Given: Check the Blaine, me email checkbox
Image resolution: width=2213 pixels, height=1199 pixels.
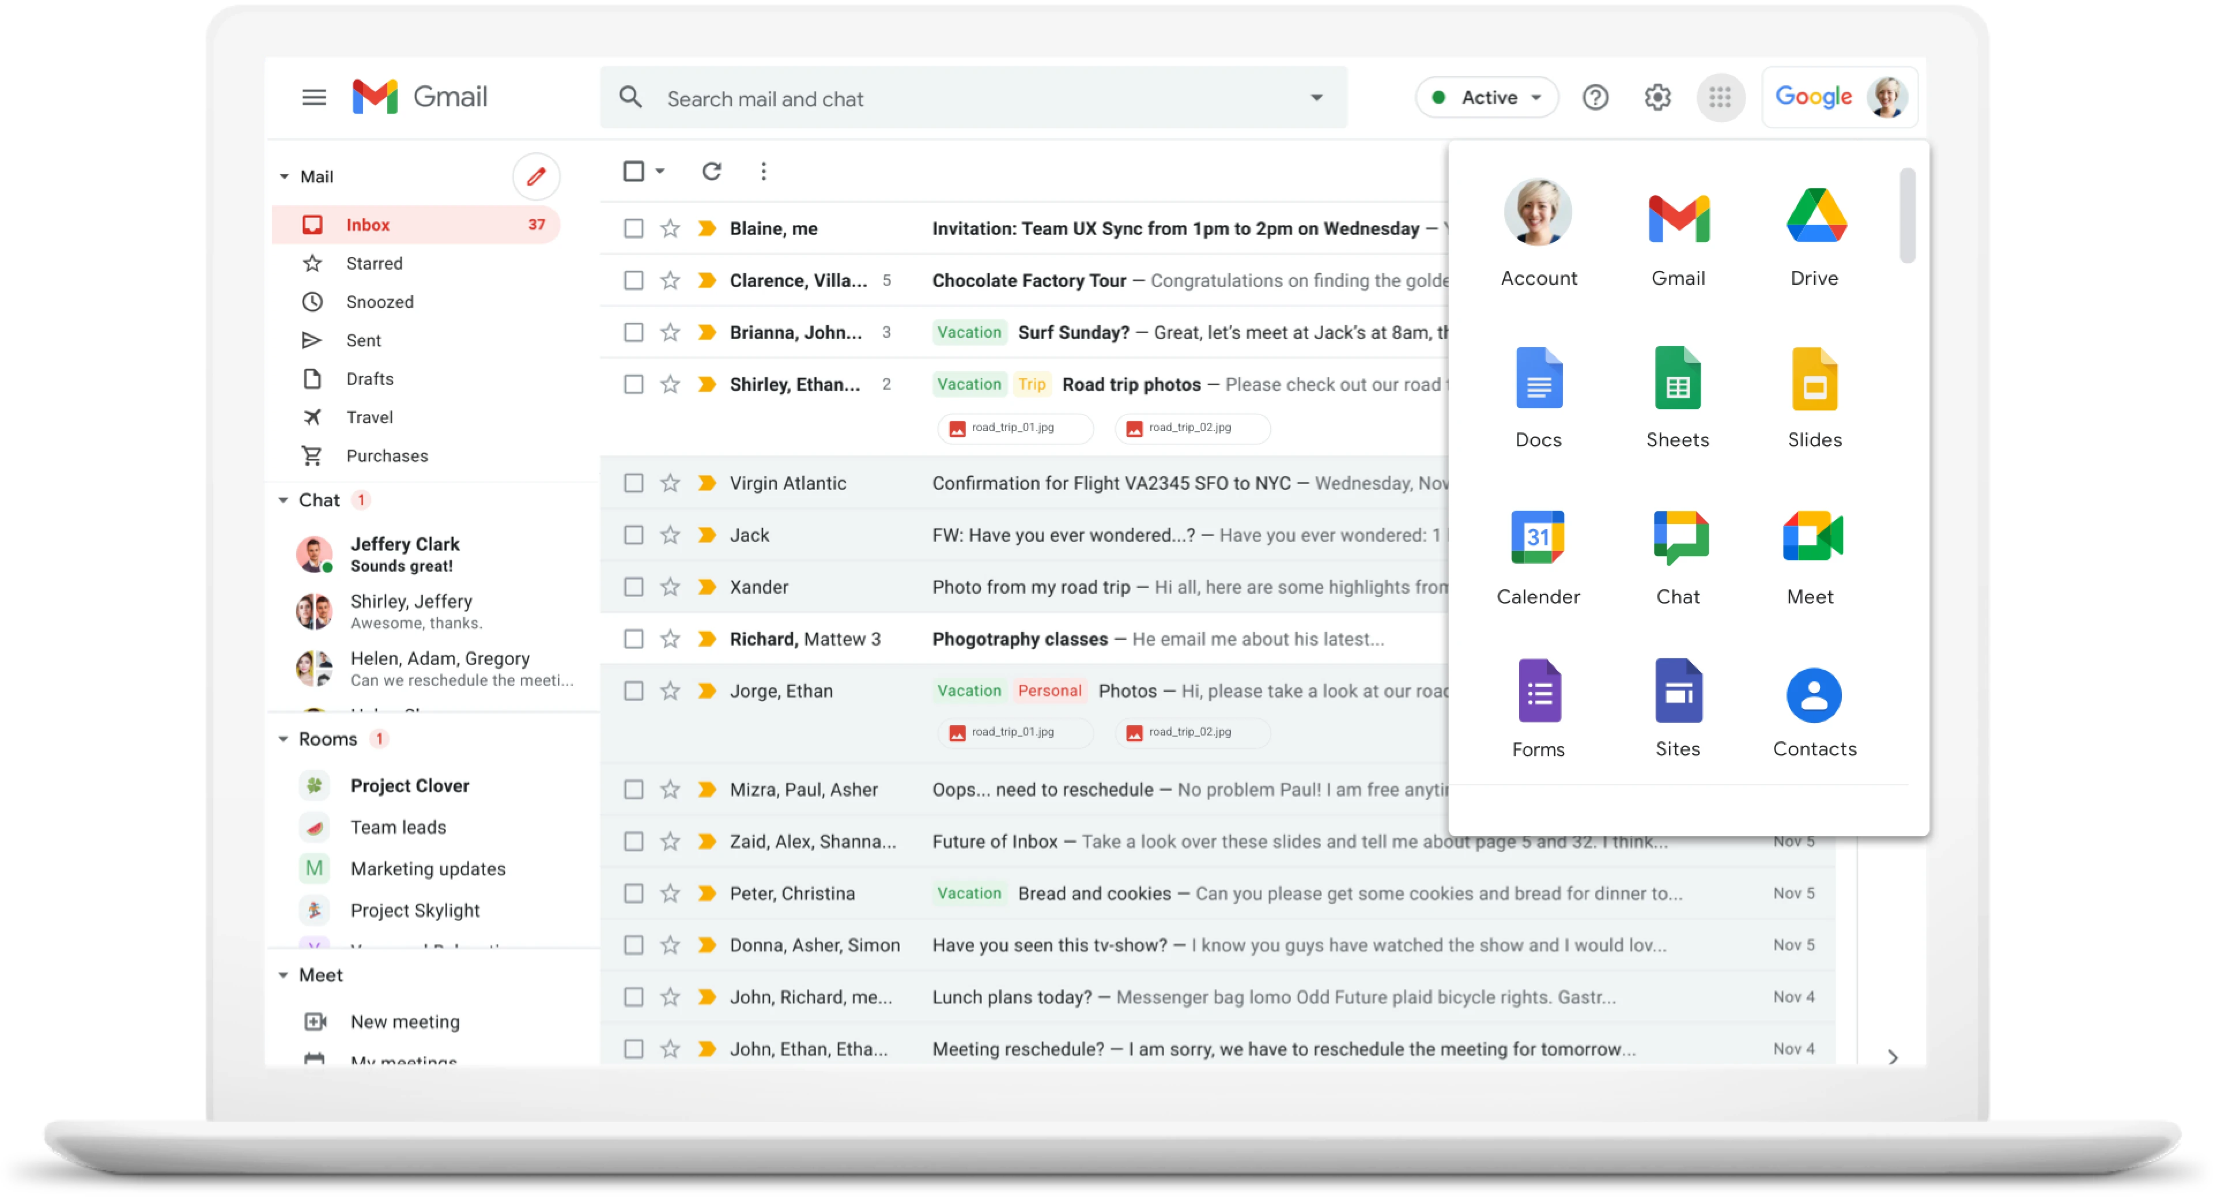Looking at the screenshot, I should (633, 229).
